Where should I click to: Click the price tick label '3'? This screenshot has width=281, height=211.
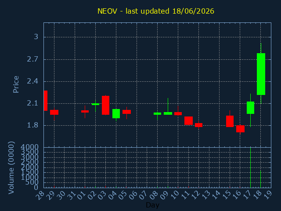click(36, 37)
